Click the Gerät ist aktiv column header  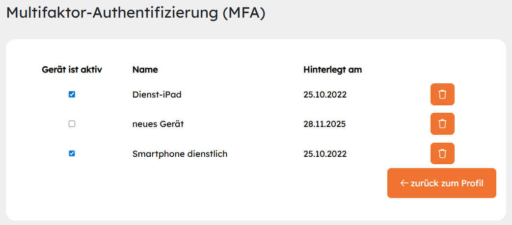click(x=72, y=70)
